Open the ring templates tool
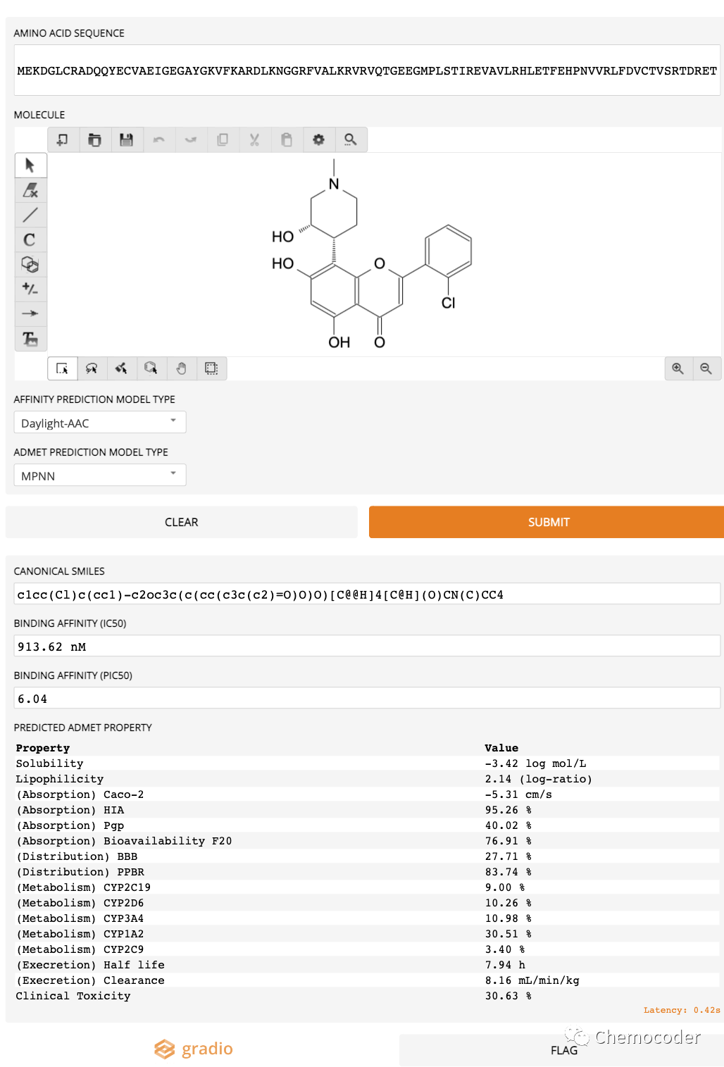Viewport: 724px width, 1067px height. (x=30, y=264)
